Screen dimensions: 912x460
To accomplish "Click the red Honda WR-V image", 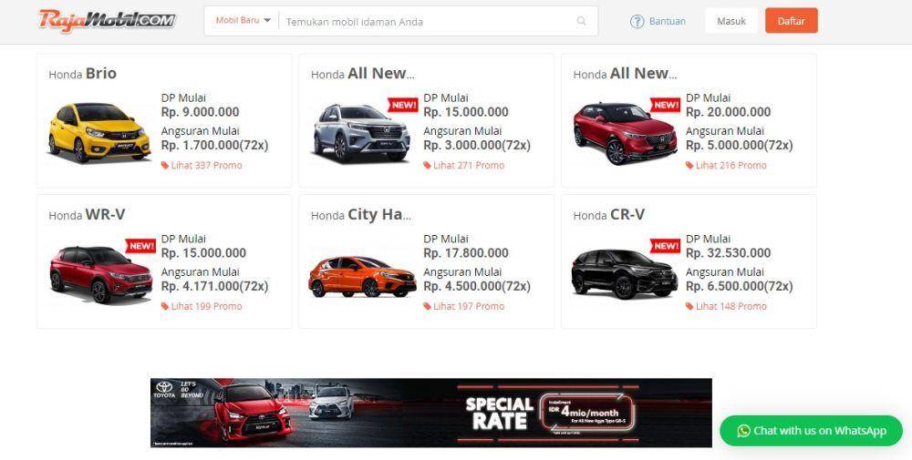I will pos(100,275).
